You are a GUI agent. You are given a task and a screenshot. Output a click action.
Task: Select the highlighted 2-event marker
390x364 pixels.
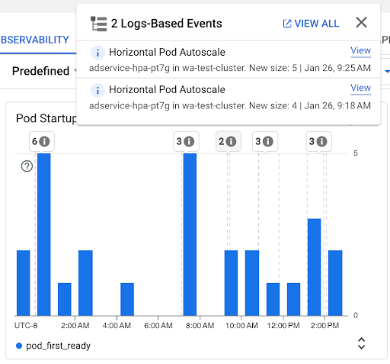point(229,141)
